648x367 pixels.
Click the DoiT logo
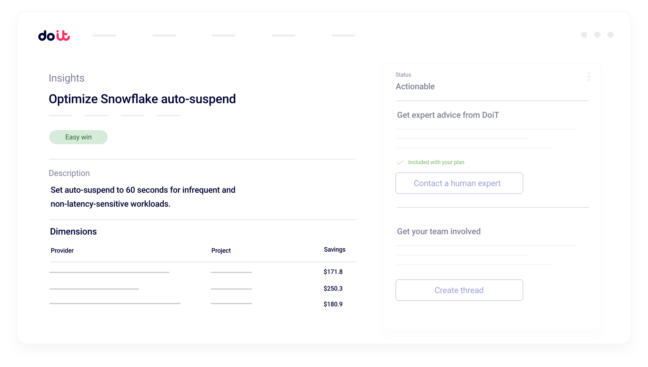(54, 36)
